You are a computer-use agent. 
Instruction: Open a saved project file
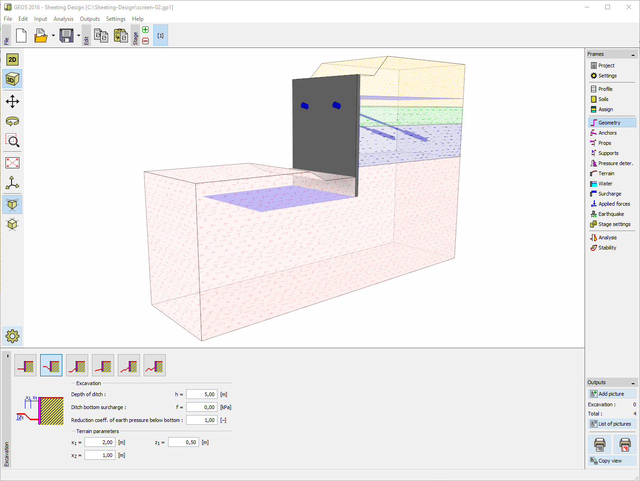click(39, 35)
